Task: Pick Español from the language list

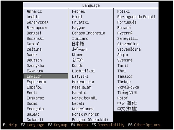Action: (x=34, y=87)
